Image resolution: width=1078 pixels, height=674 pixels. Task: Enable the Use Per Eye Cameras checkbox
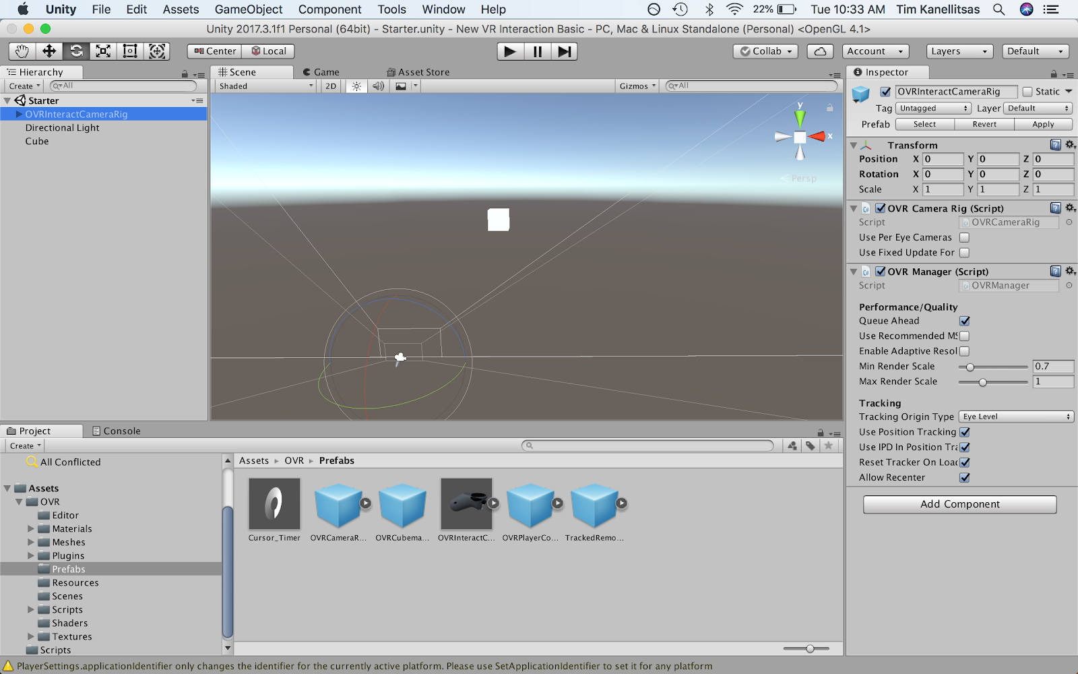pyautogui.click(x=964, y=237)
